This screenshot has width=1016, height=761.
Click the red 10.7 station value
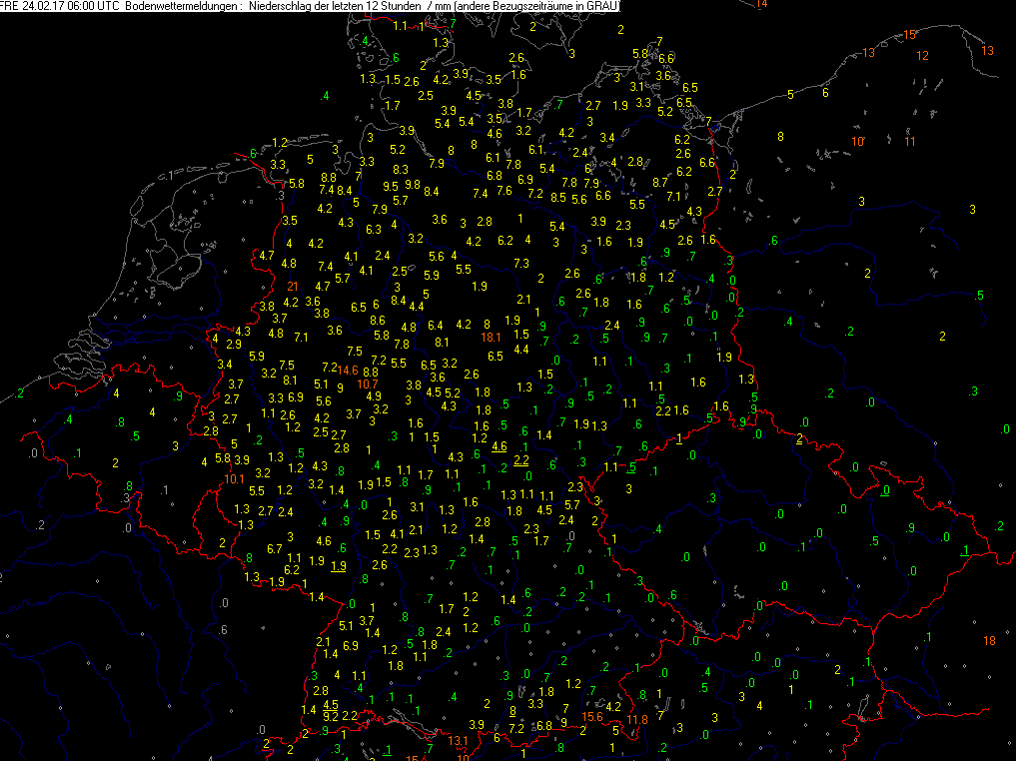(x=368, y=383)
